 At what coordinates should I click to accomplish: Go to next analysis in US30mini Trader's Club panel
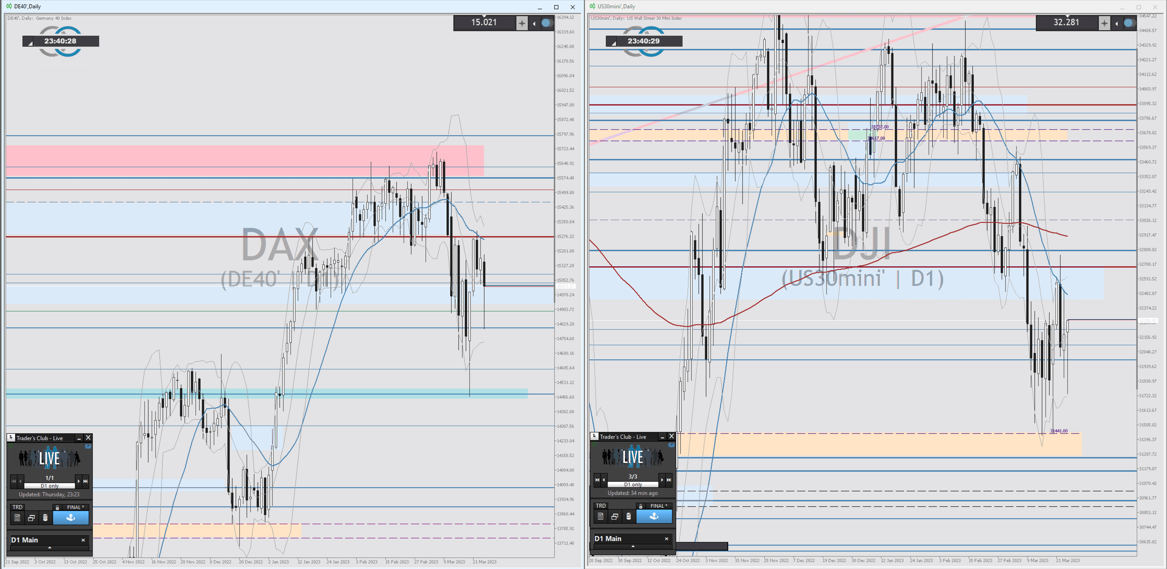pyautogui.click(x=662, y=479)
